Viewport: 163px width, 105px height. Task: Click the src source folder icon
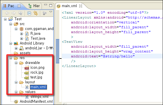tap(16, 24)
